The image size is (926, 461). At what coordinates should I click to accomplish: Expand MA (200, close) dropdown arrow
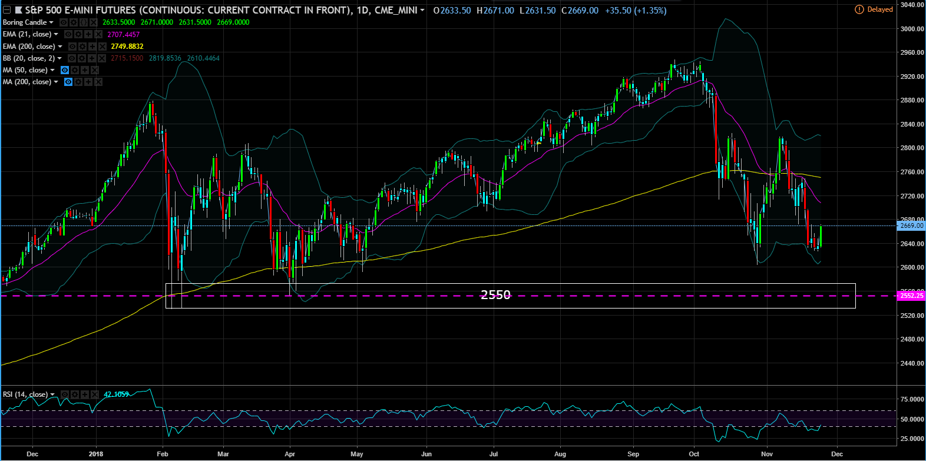(56, 82)
